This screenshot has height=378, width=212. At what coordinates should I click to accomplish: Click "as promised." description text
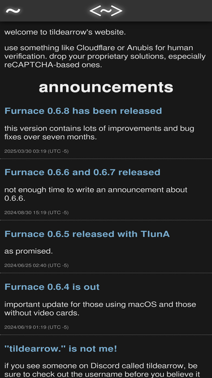[x=28, y=251]
